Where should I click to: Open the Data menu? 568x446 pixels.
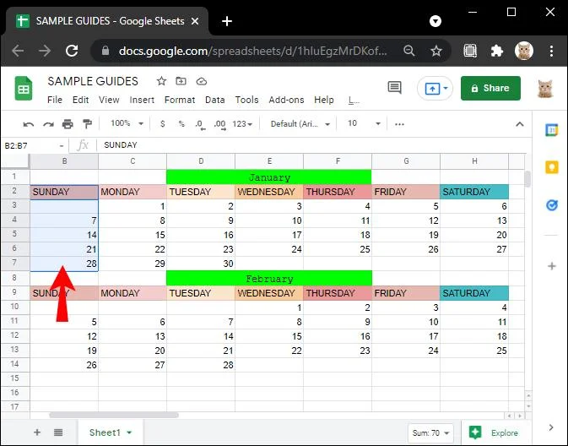pyautogui.click(x=215, y=100)
